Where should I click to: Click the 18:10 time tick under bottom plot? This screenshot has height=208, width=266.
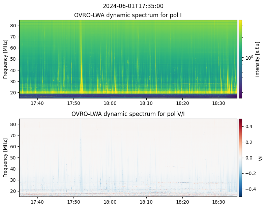tap(146, 202)
